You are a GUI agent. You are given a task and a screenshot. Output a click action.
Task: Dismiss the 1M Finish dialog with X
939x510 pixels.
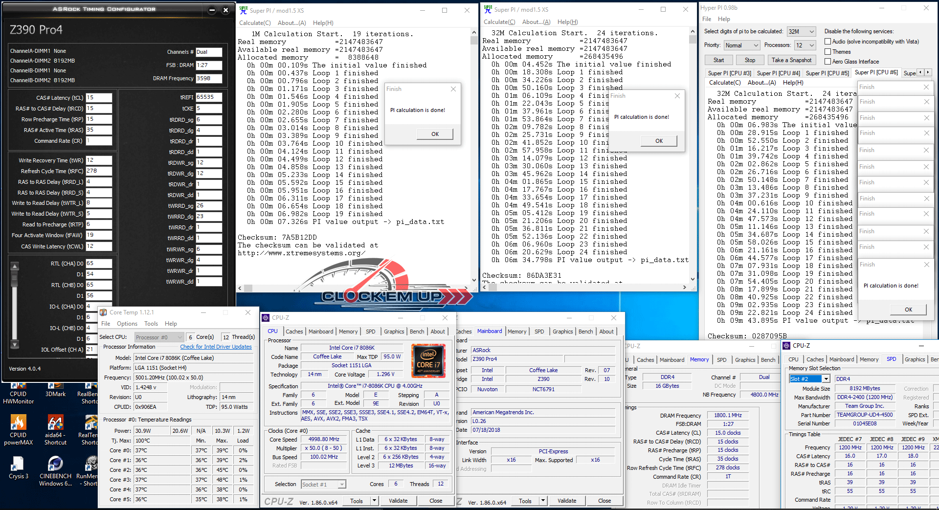tap(453, 89)
